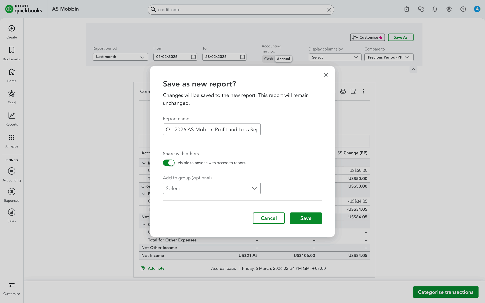Open pinned Accounting section
Viewport: 485px width, 303px height.
coord(12,174)
